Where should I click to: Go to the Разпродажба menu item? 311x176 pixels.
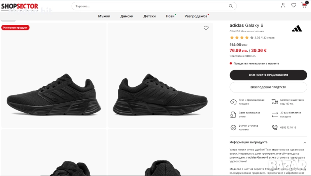(196, 16)
